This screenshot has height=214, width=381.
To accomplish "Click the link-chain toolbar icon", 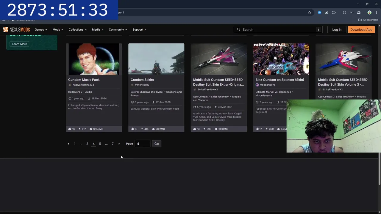I will (x=352, y=12).
